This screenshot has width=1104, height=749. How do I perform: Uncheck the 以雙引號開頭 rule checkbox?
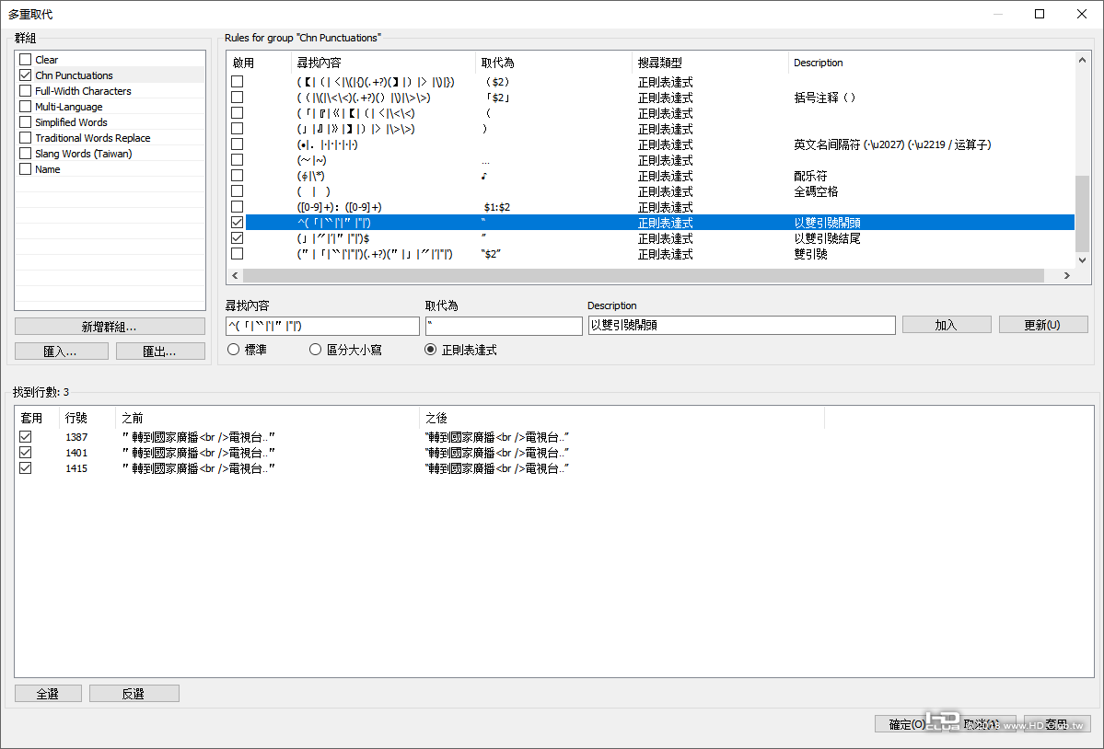point(238,223)
